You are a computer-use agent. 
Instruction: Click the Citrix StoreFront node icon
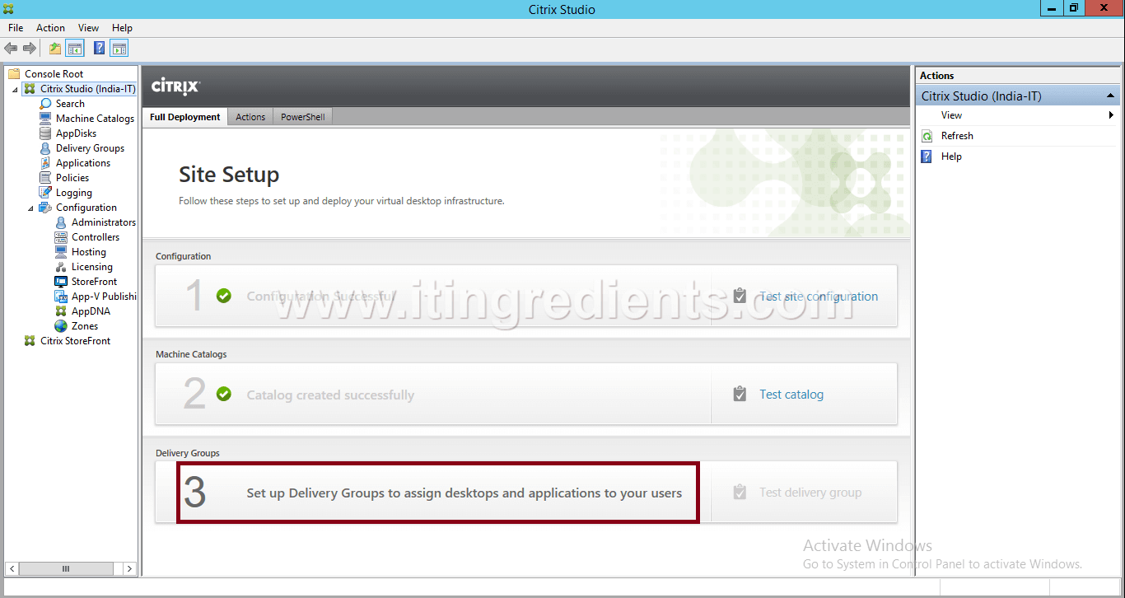(x=30, y=341)
